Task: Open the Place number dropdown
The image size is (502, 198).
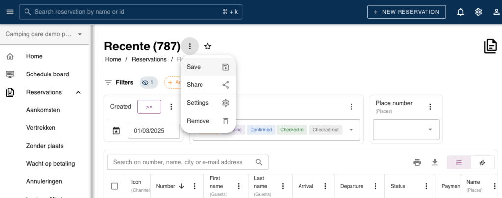Action: pyautogui.click(x=430, y=130)
